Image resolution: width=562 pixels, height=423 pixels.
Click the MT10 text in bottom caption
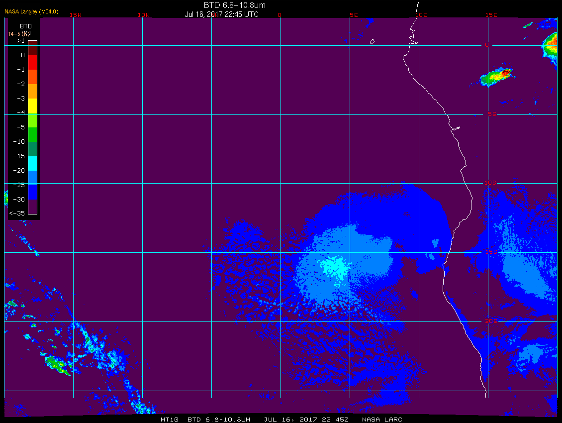(x=170, y=420)
